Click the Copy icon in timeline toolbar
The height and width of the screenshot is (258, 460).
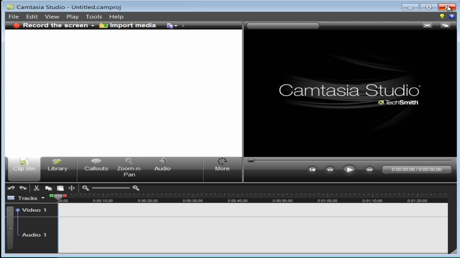49,188
